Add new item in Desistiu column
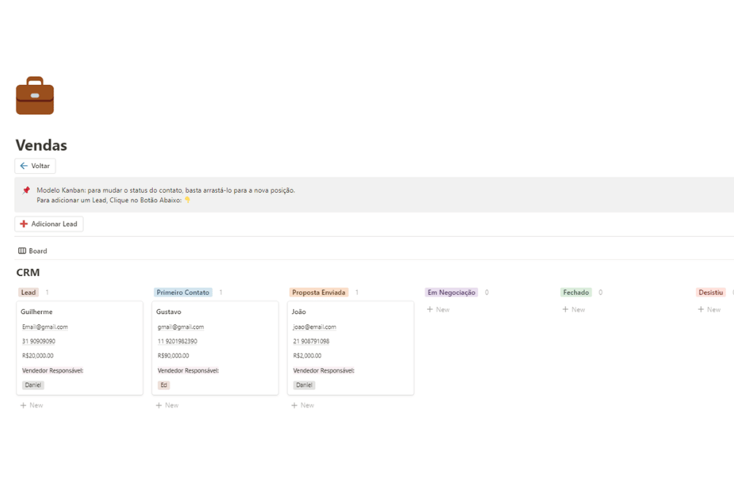Image resolution: width=734 pixels, height=488 pixels. (x=709, y=310)
